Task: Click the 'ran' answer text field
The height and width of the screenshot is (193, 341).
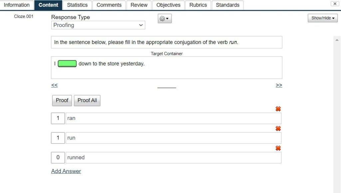Action: coord(173,118)
